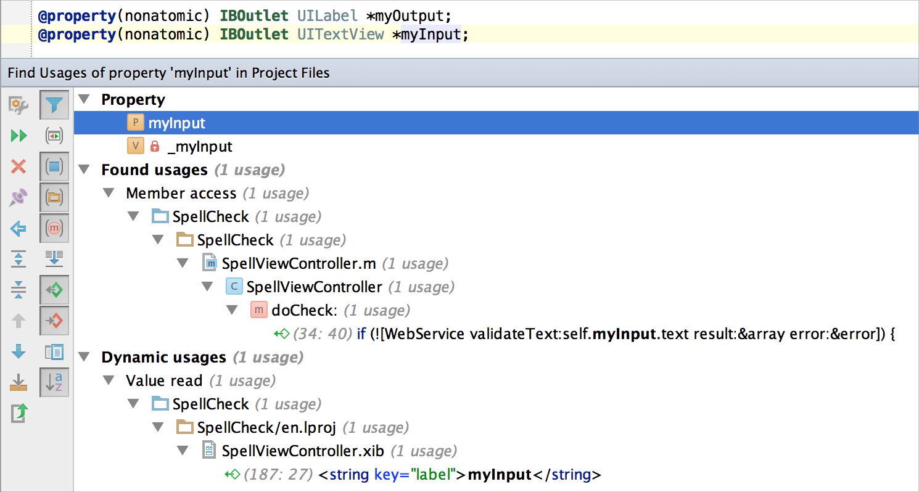Click 'SpellViewController.xib' file name
The width and height of the screenshot is (919, 492).
click(303, 451)
